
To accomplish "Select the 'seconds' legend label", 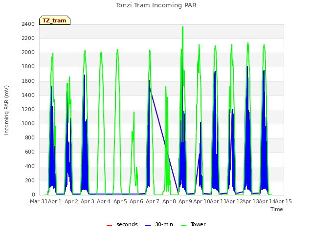I will [x=127, y=224].
